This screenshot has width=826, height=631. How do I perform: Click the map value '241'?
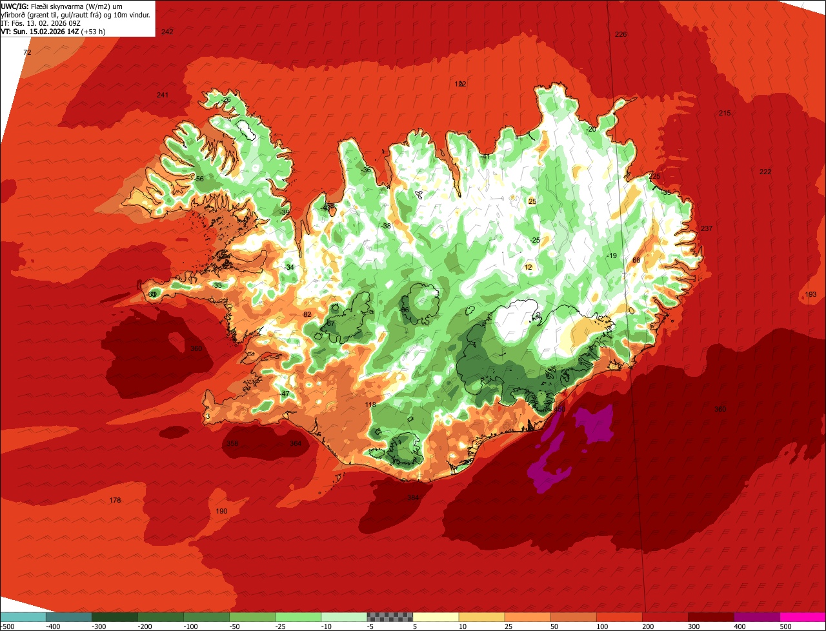(x=163, y=95)
